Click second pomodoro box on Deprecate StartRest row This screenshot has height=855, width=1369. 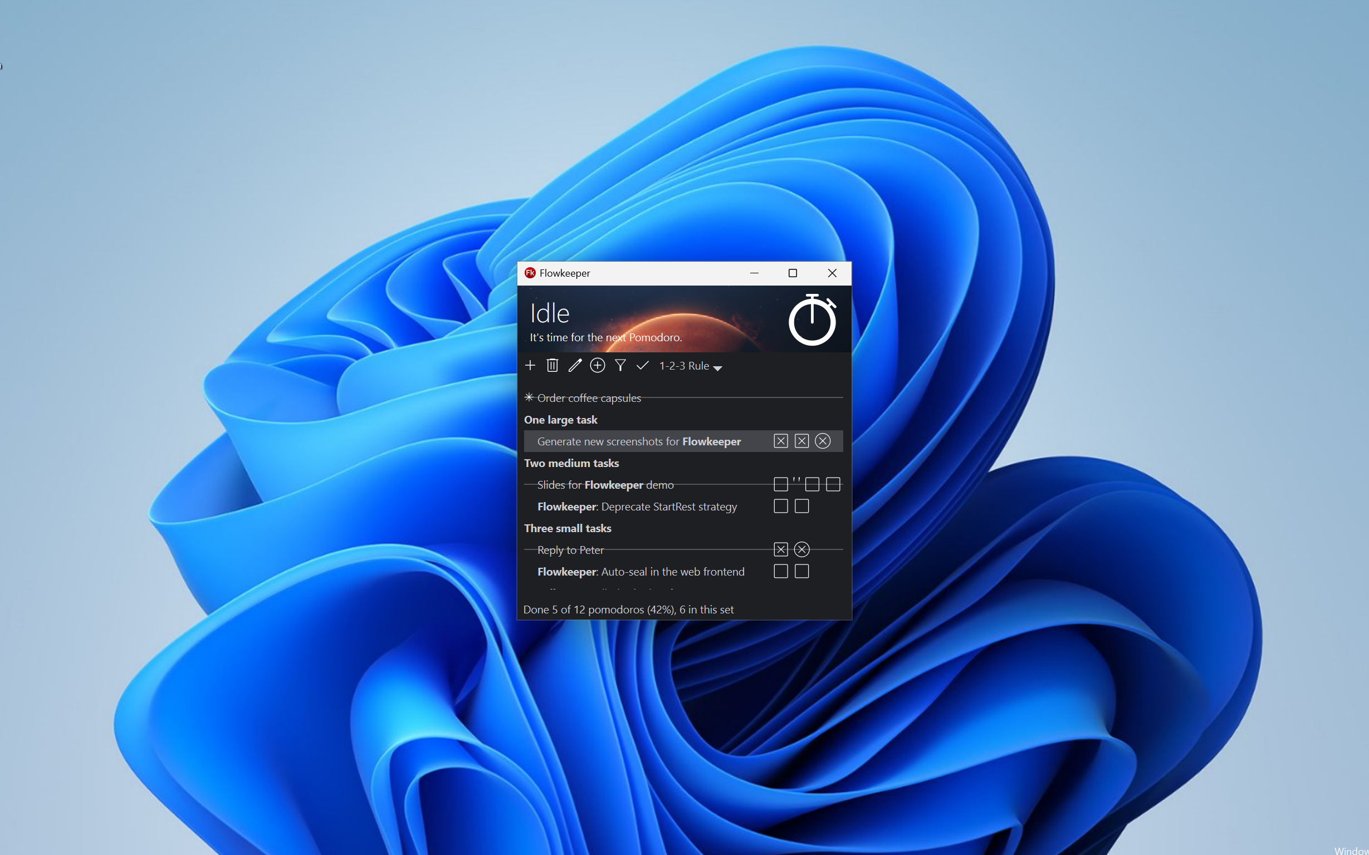[801, 506]
